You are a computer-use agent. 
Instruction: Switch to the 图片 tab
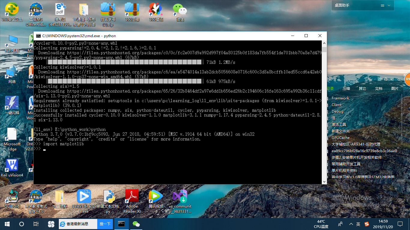click(x=395, y=89)
